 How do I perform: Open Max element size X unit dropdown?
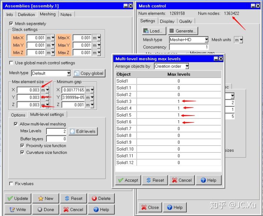(47, 90)
